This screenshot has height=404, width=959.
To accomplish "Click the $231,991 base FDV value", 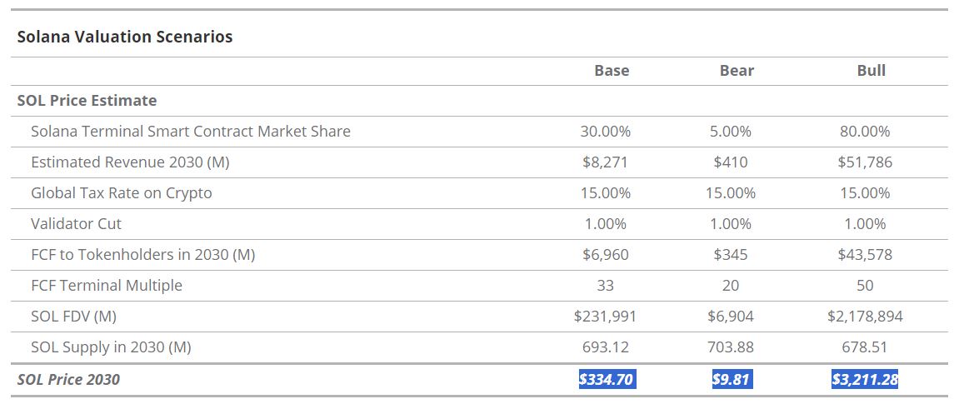I will 606,317.
